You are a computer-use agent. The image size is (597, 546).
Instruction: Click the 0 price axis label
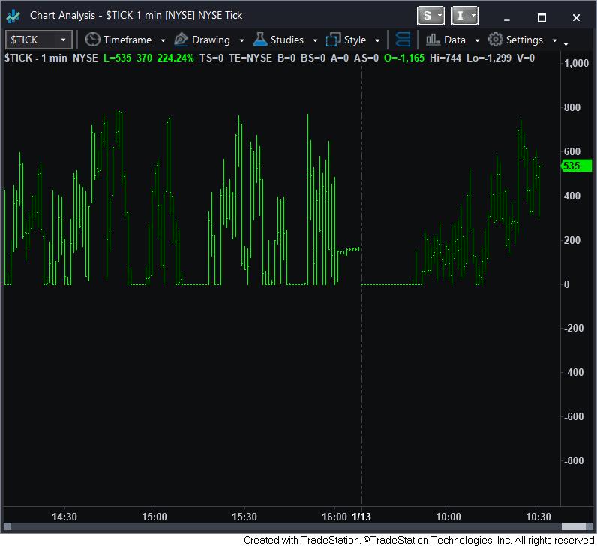[566, 284]
